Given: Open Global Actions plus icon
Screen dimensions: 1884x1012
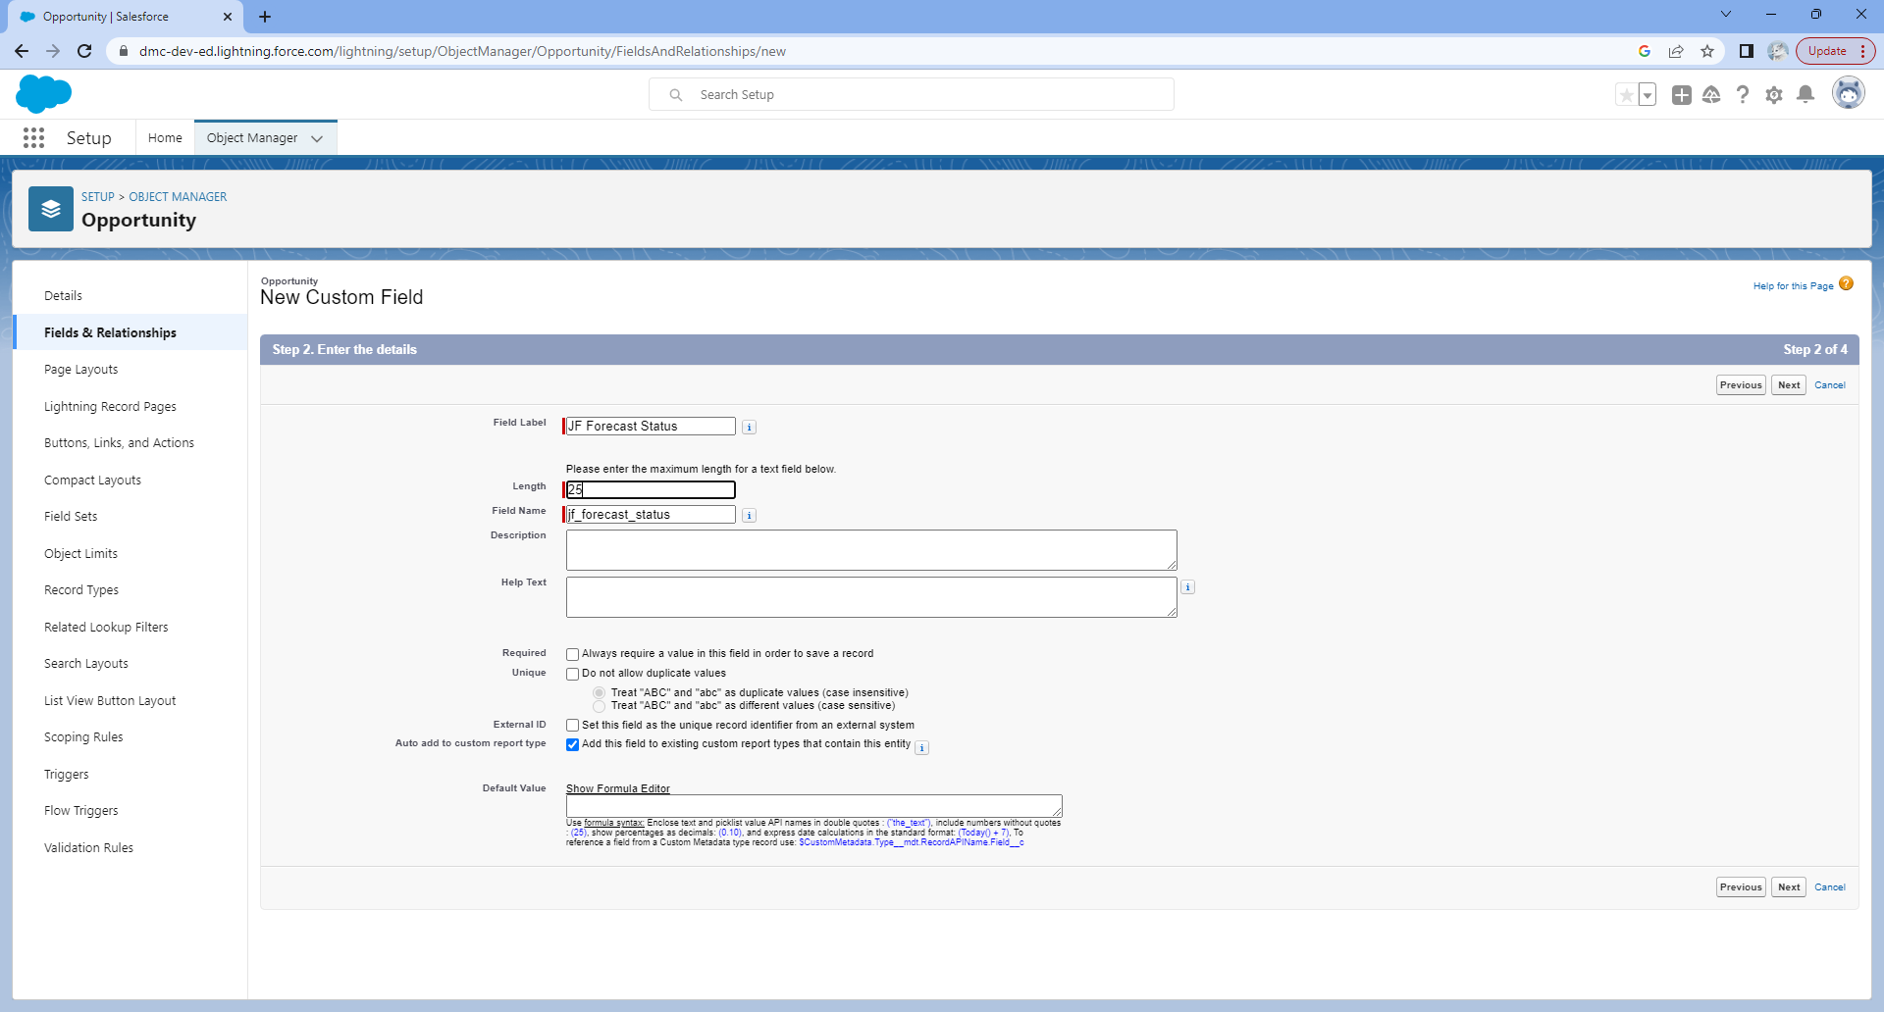Looking at the screenshot, I should pos(1681,95).
